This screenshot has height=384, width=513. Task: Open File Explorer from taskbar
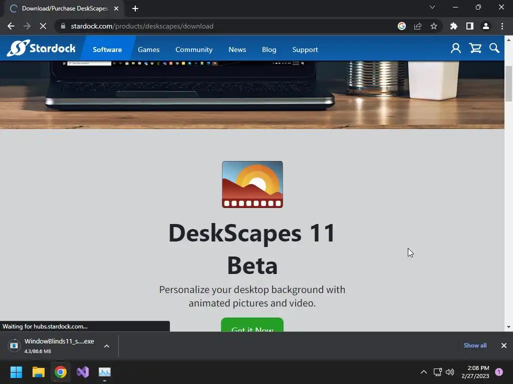coord(38,372)
